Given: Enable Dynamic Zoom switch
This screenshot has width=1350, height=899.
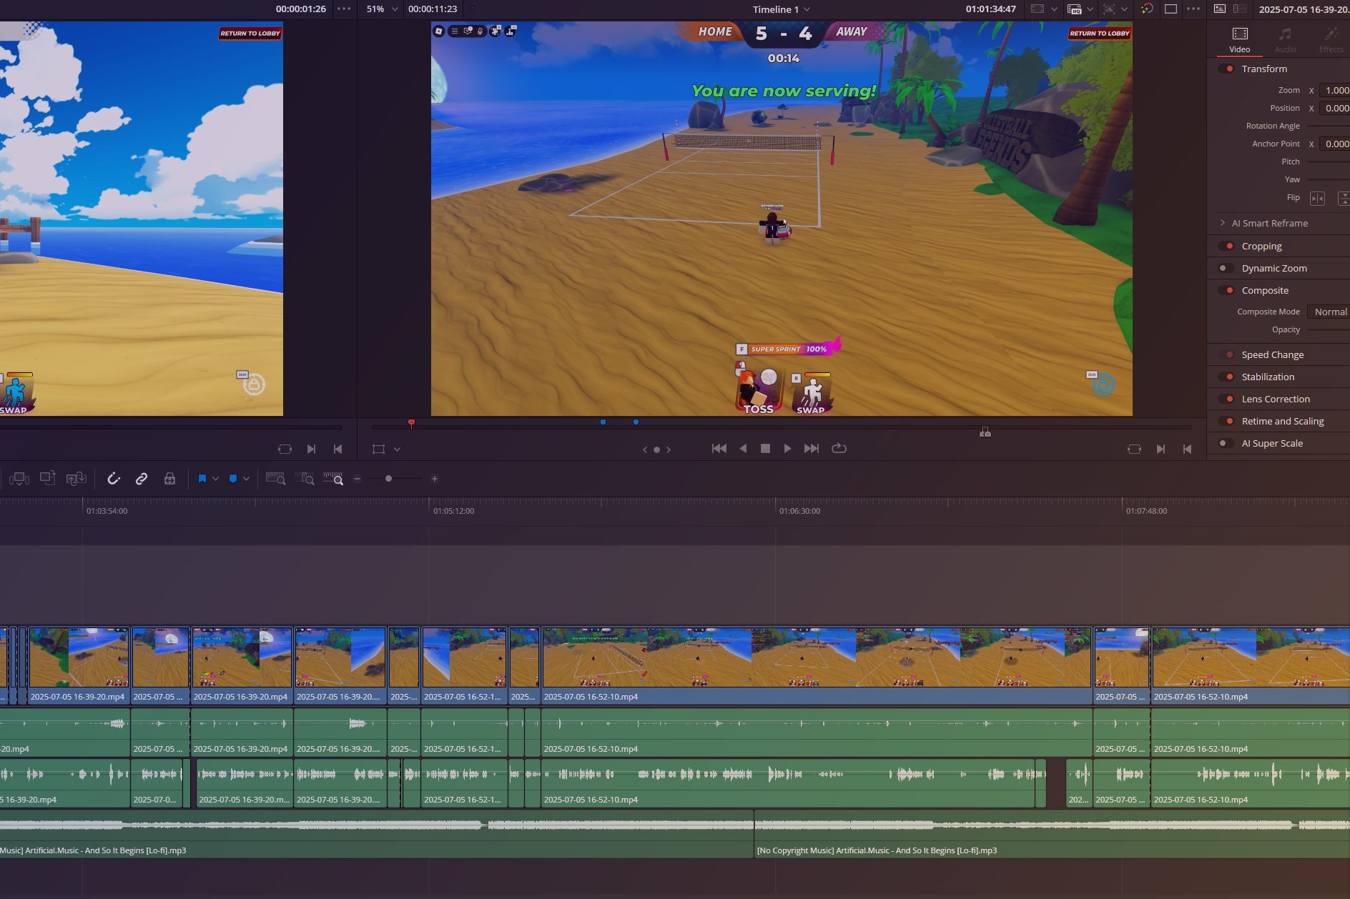Looking at the screenshot, I should [1226, 268].
